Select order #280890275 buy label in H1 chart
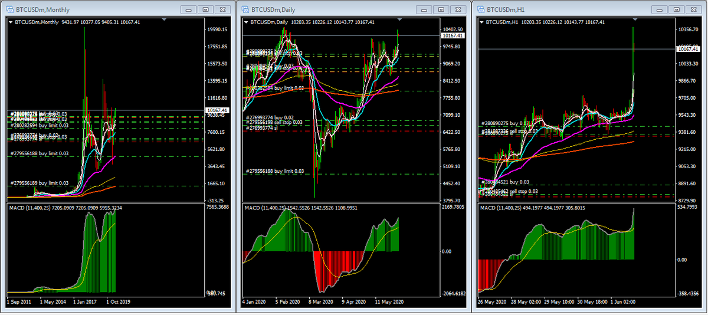Image resolution: width=708 pixels, height=315 pixels. [505, 123]
